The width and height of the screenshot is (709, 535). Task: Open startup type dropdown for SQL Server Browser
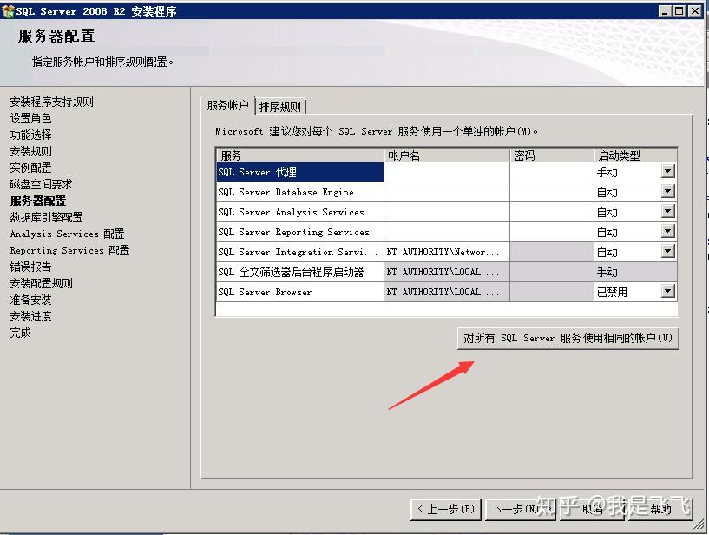[x=667, y=291]
